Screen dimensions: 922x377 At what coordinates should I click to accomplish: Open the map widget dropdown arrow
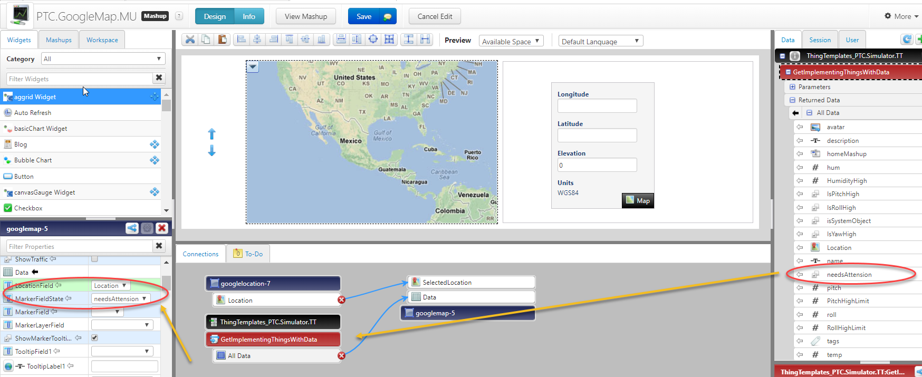pyautogui.click(x=253, y=67)
